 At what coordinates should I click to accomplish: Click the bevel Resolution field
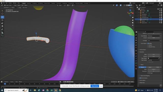pyautogui.click(x=154, y=71)
